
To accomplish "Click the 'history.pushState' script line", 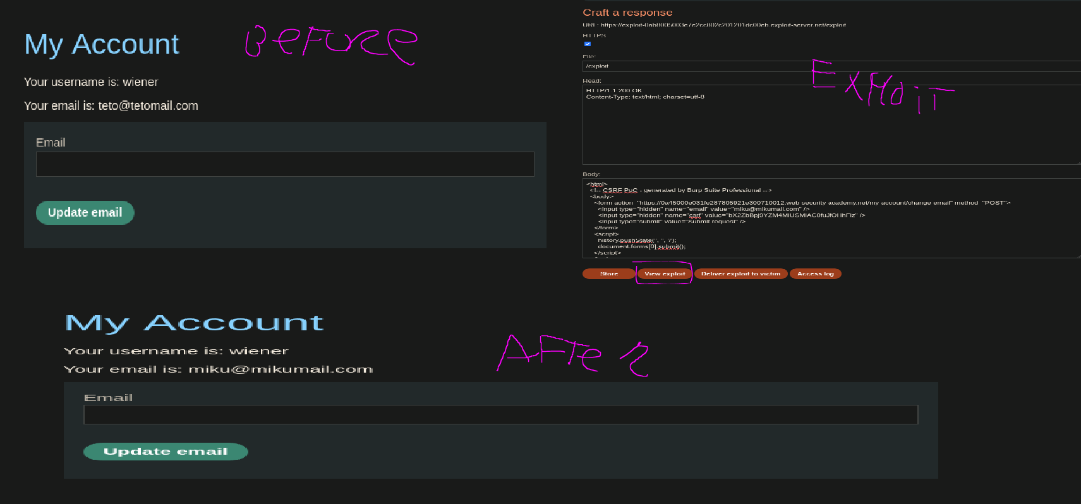I will (x=637, y=241).
